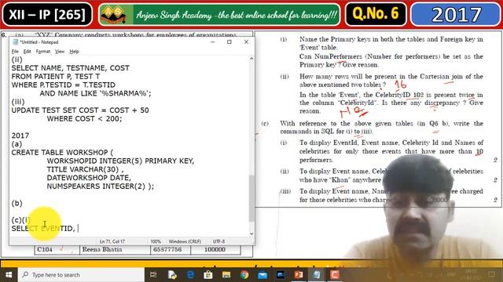Launch Google Chrome from the taskbar

244,275
